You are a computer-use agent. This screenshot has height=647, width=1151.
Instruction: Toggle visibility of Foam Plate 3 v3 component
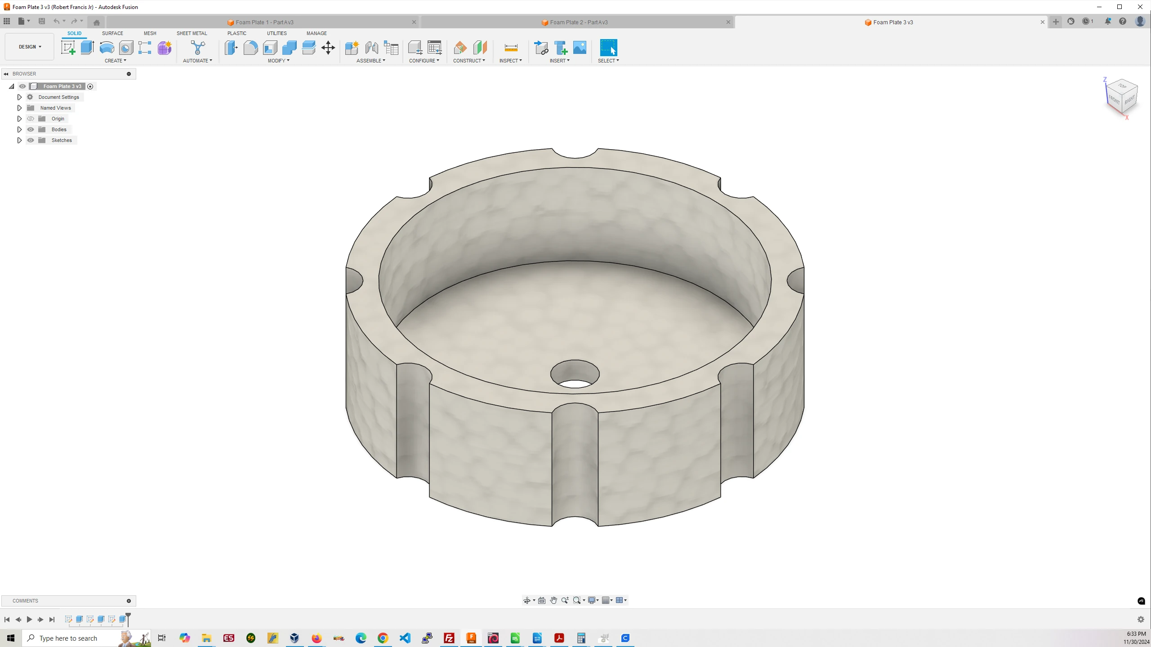pos(22,86)
